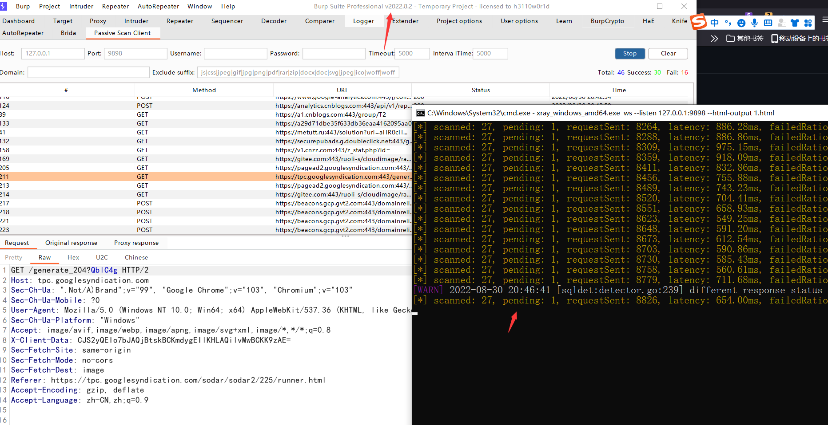The height and width of the screenshot is (425, 828).
Task: Focus the Interval Time input field
Action: point(490,53)
